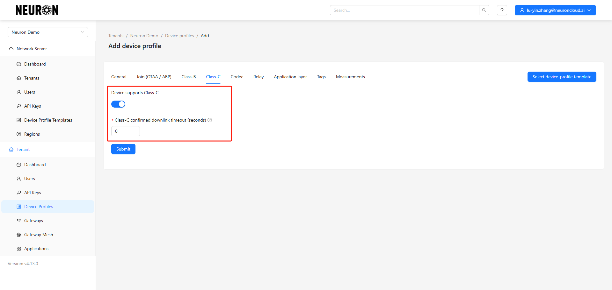Viewport: 612px width, 290px height.
Task: Click the Version: v4.13.0 text
Action: point(23,264)
